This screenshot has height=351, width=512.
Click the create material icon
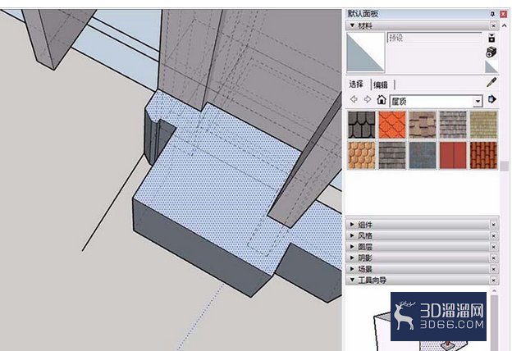click(491, 52)
